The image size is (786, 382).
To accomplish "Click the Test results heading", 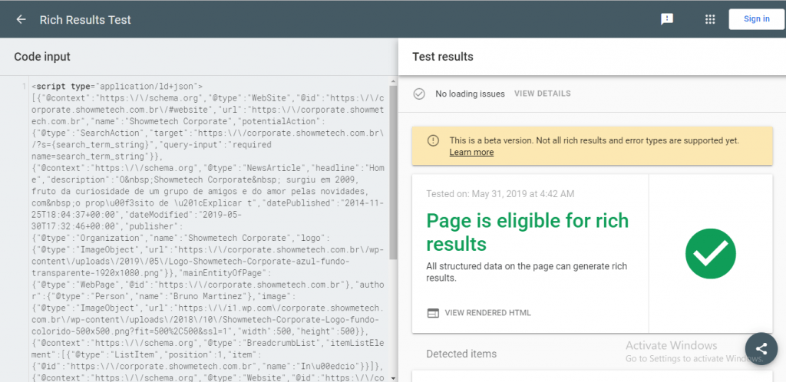I will [443, 57].
